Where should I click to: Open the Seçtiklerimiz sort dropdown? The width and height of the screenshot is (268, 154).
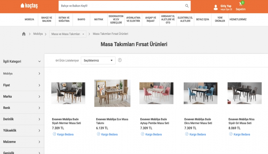pyautogui.click(x=98, y=60)
